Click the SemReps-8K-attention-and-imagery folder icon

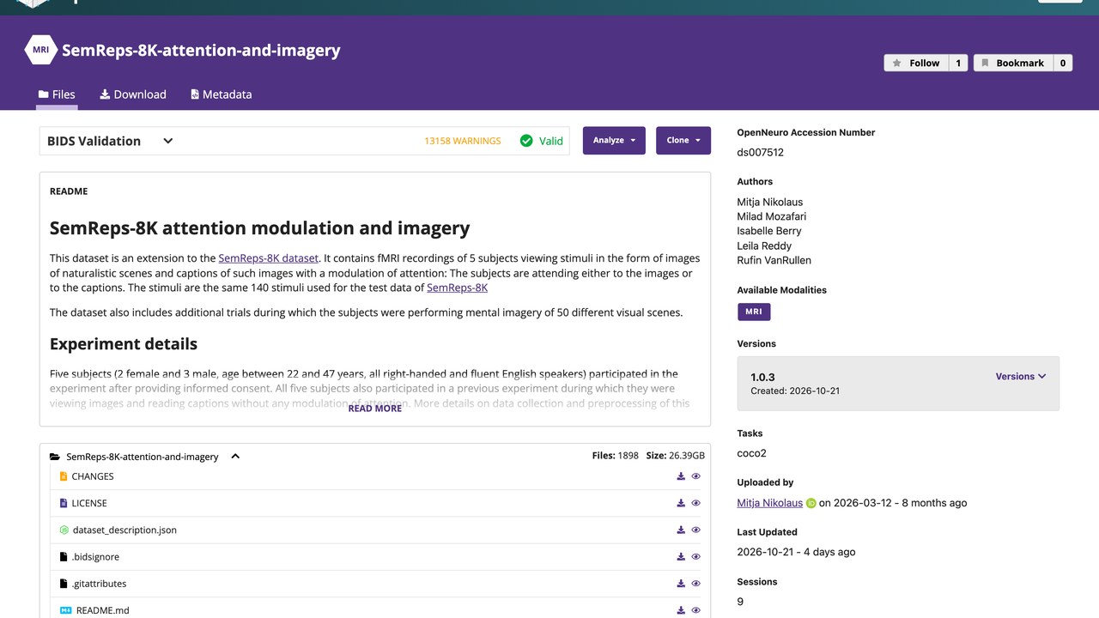(x=55, y=457)
